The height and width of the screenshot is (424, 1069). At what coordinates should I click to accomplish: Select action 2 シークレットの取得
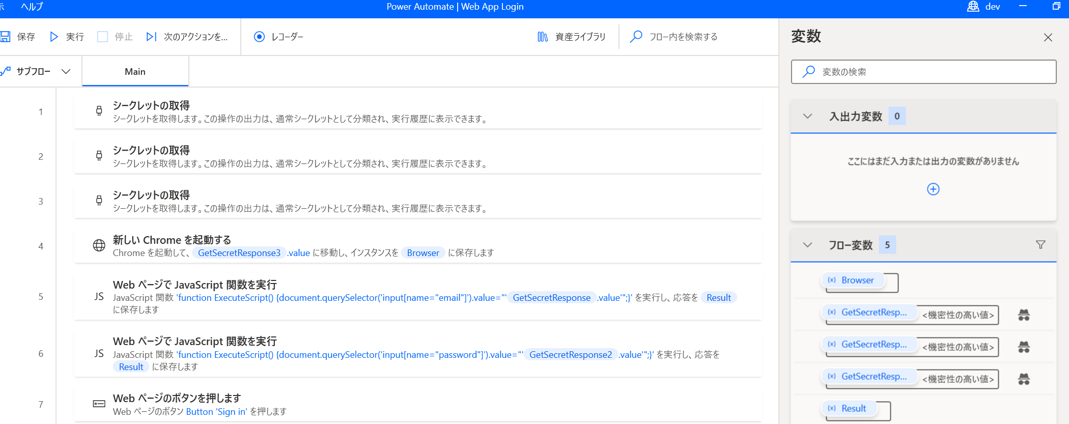click(x=417, y=156)
